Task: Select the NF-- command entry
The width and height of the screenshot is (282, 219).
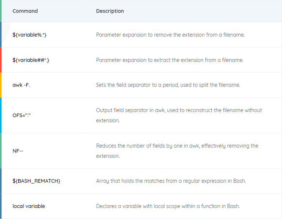Action: click(x=18, y=151)
